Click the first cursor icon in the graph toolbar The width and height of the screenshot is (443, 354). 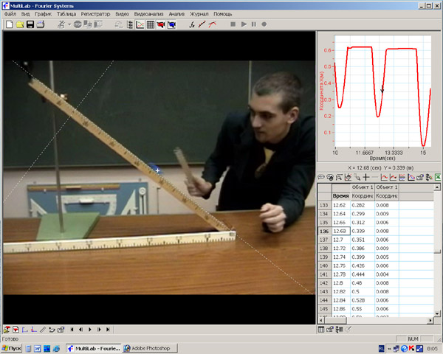point(321,177)
